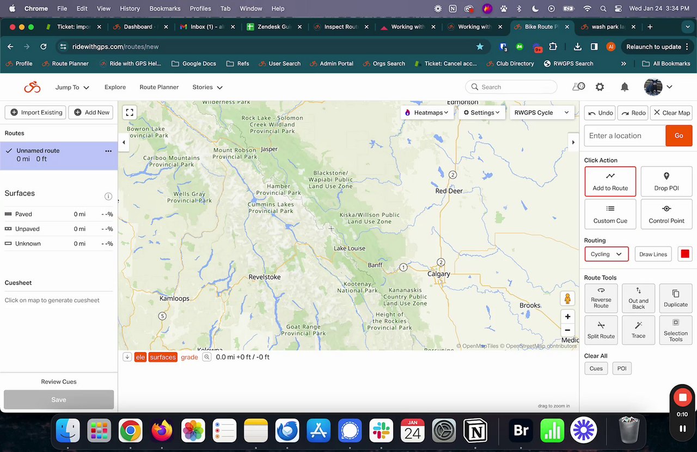Show more bookmarks chevron

tap(623, 64)
